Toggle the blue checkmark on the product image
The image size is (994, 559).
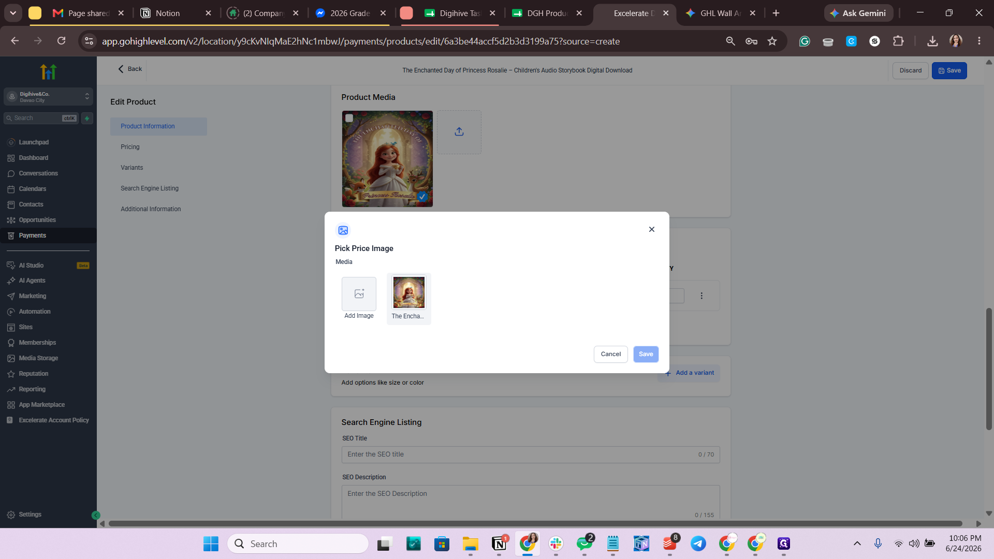coord(422,197)
